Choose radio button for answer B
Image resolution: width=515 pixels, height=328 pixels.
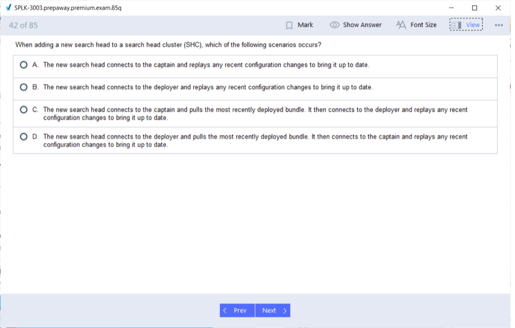pyautogui.click(x=24, y=87)
